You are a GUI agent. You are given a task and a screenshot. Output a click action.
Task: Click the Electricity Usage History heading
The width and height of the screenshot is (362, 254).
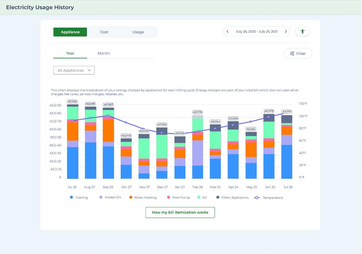[40, 7]
